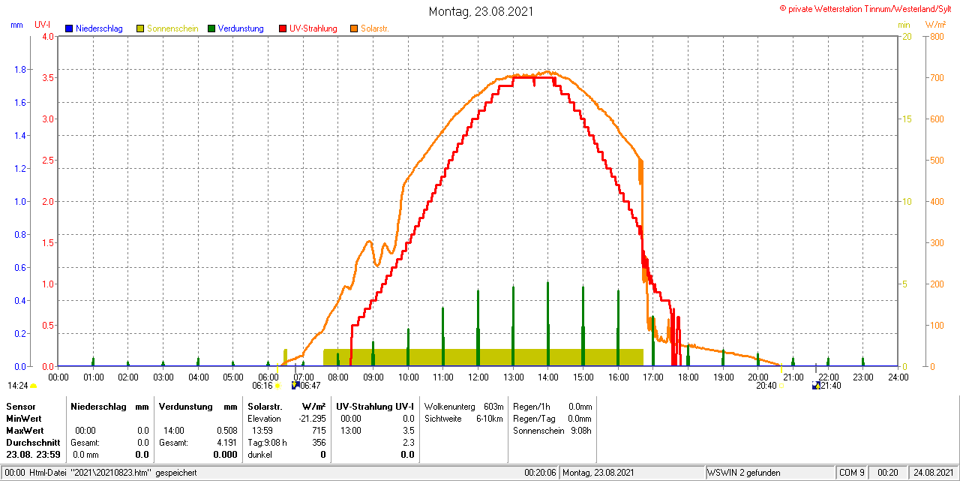Click the 1.8 mm axis tick label
960x481 pixels.
point(20,70)
